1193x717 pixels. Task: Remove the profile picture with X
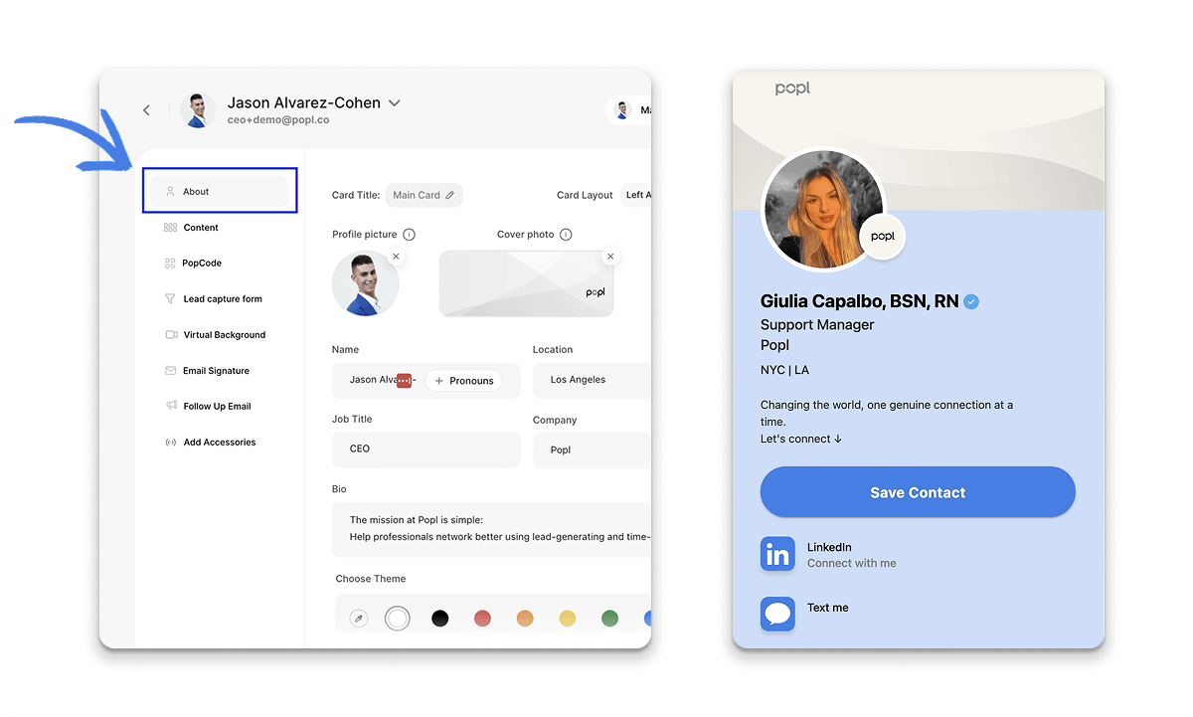pyautogui.click(x=396, y=257)
